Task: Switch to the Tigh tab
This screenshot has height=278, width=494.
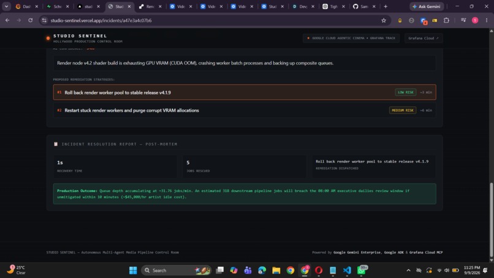Action: (x=333, y=6)
